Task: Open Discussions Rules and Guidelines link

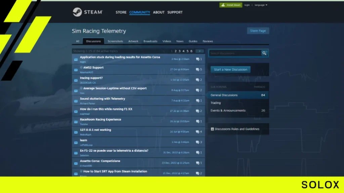Action: click(237, 129)
